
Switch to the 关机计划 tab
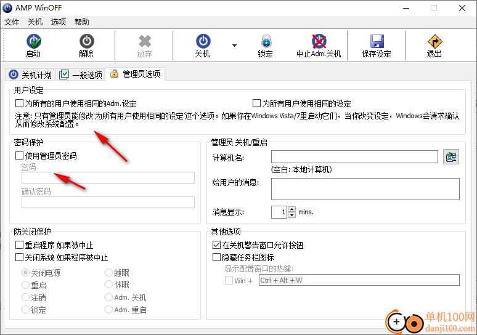coord(30,75)
